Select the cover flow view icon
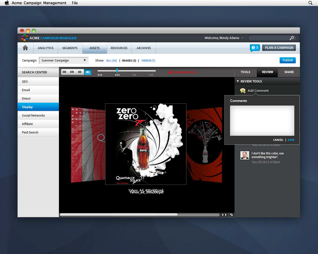Image resolution: width=318 pixels, height=254 pixels. 88,72
